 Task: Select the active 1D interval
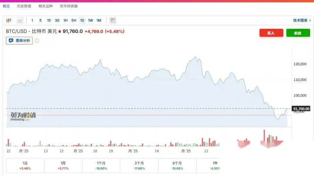coord(82,20)
